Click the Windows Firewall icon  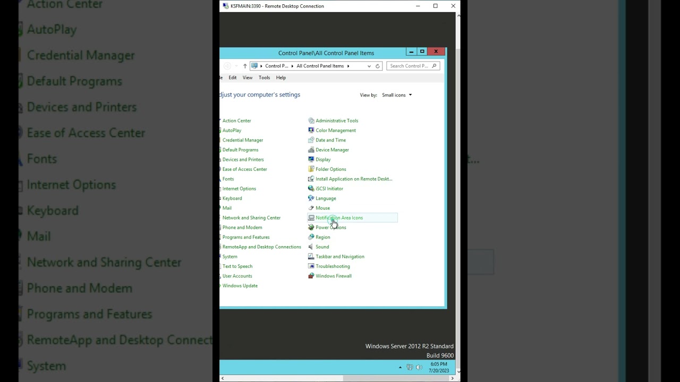(x=311, y=276)
